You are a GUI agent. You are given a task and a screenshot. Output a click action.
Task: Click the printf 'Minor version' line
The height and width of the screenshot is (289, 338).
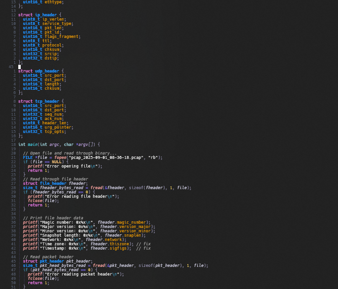tap(89, 231)
